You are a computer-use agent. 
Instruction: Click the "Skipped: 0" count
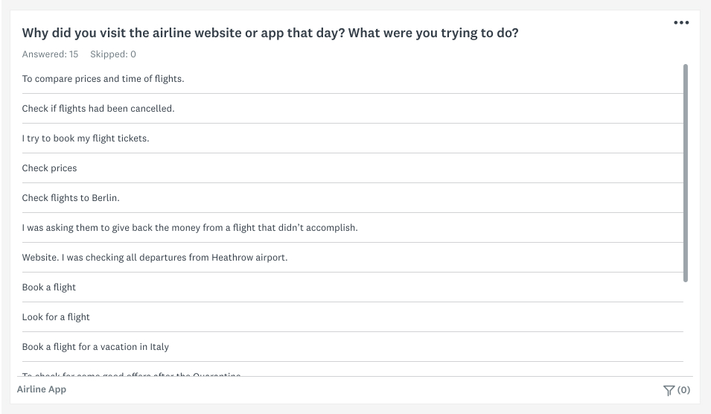pyautogui.click(x=113, y=54)
